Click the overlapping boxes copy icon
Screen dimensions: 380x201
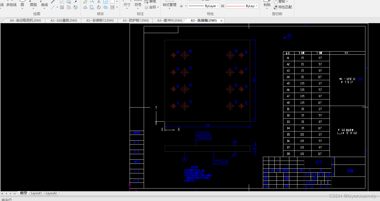pyautogui.click(x=106, y=7)
